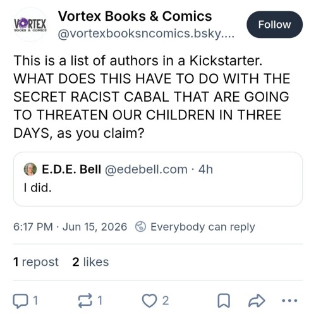Open the @vortexbooksncomics.bsky handle

coord(146,33)
